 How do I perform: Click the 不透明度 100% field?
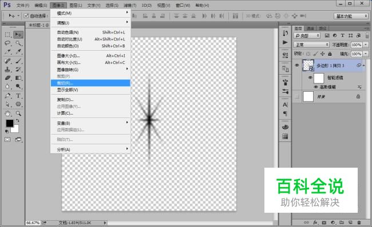(x=357, y=44)
